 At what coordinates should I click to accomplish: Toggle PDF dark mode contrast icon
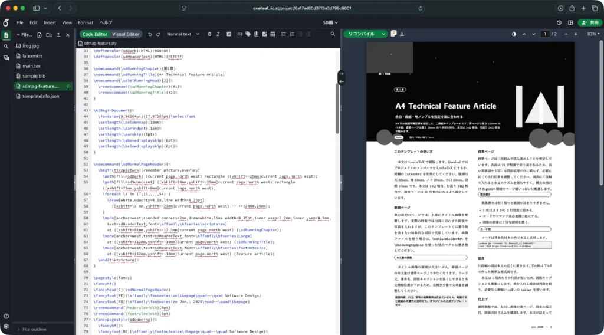[x=514, y=34]
